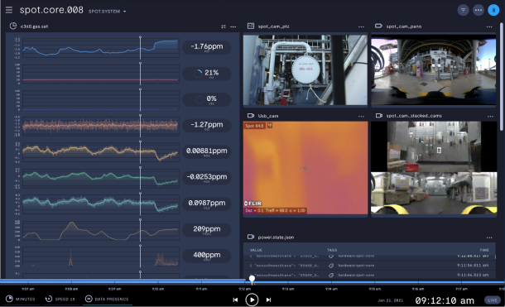The height and width of the screenshot is (307, 505).
Task: Open power.state.json panel more options
Action: (x=489, y=237)
